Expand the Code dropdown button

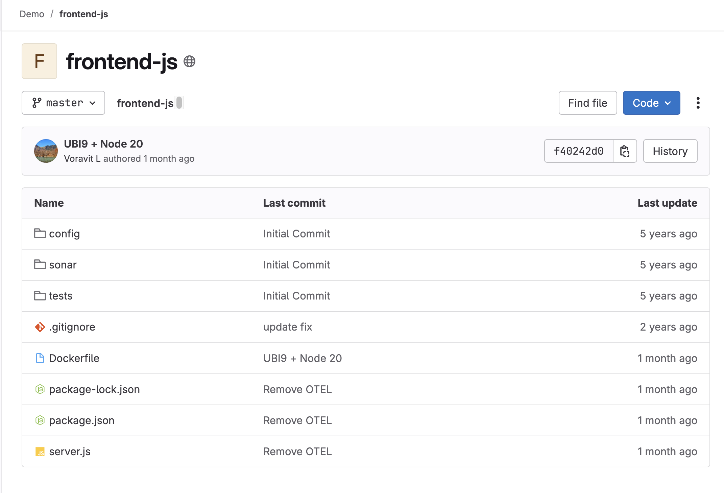[651, 103]
